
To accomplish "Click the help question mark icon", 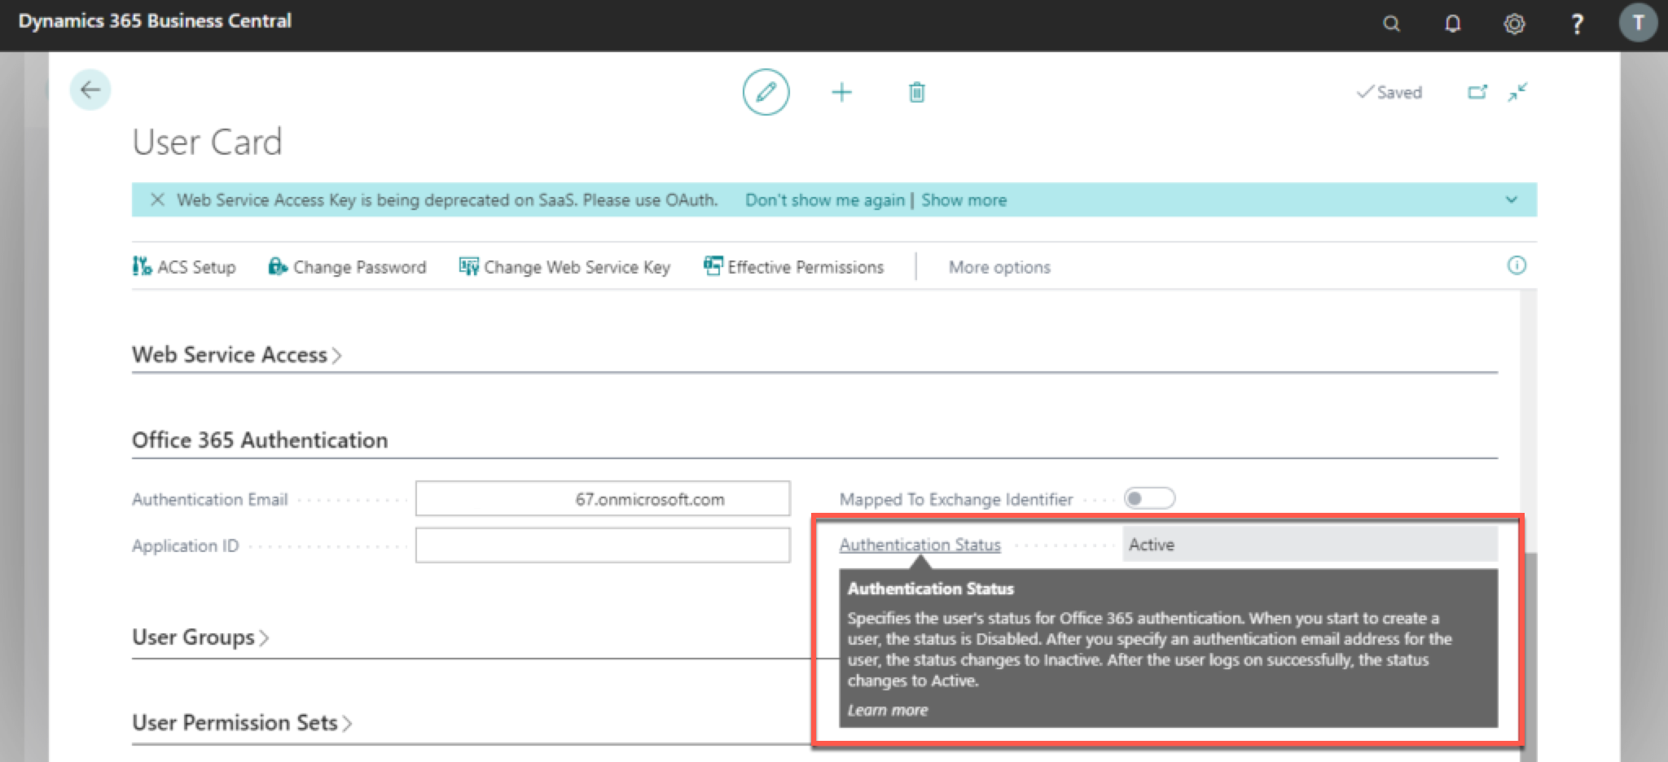I will tap(1577, 24).
